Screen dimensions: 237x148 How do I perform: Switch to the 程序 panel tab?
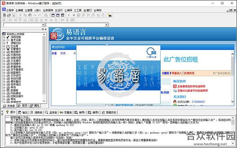click(x=22, y=106)
